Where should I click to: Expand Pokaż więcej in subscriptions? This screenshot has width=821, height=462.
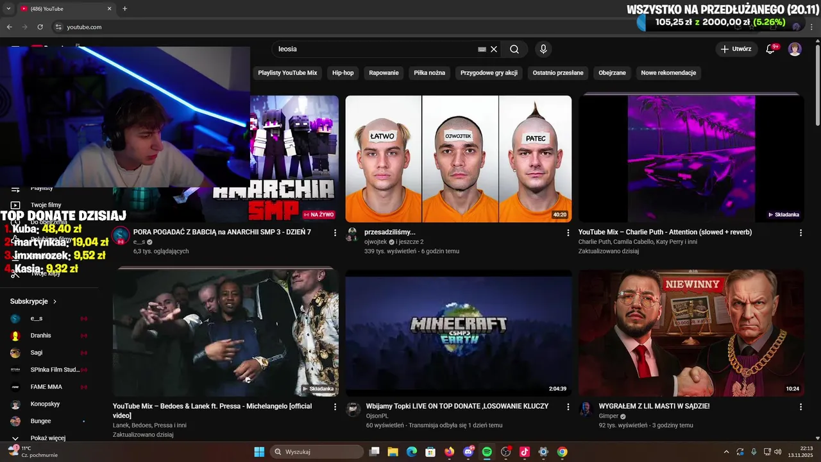pos(48,438)
